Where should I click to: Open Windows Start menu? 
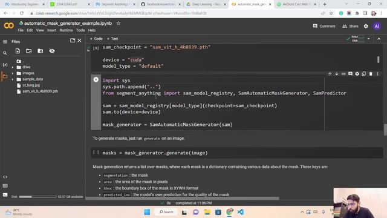coord(147,212)
